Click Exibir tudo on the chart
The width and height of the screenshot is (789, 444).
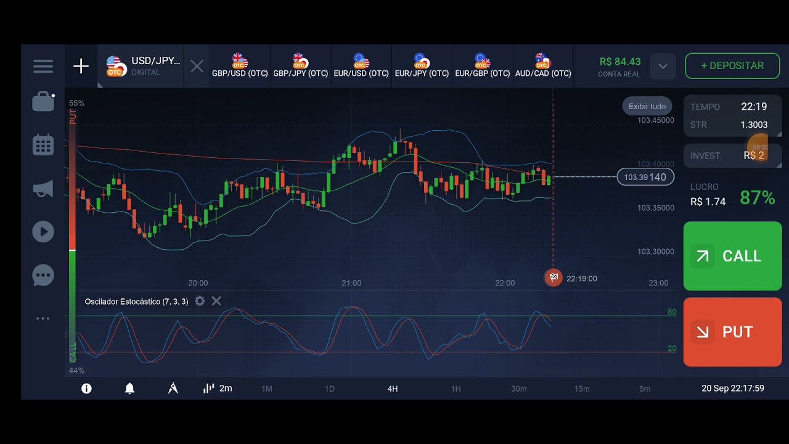coord(647,106)
